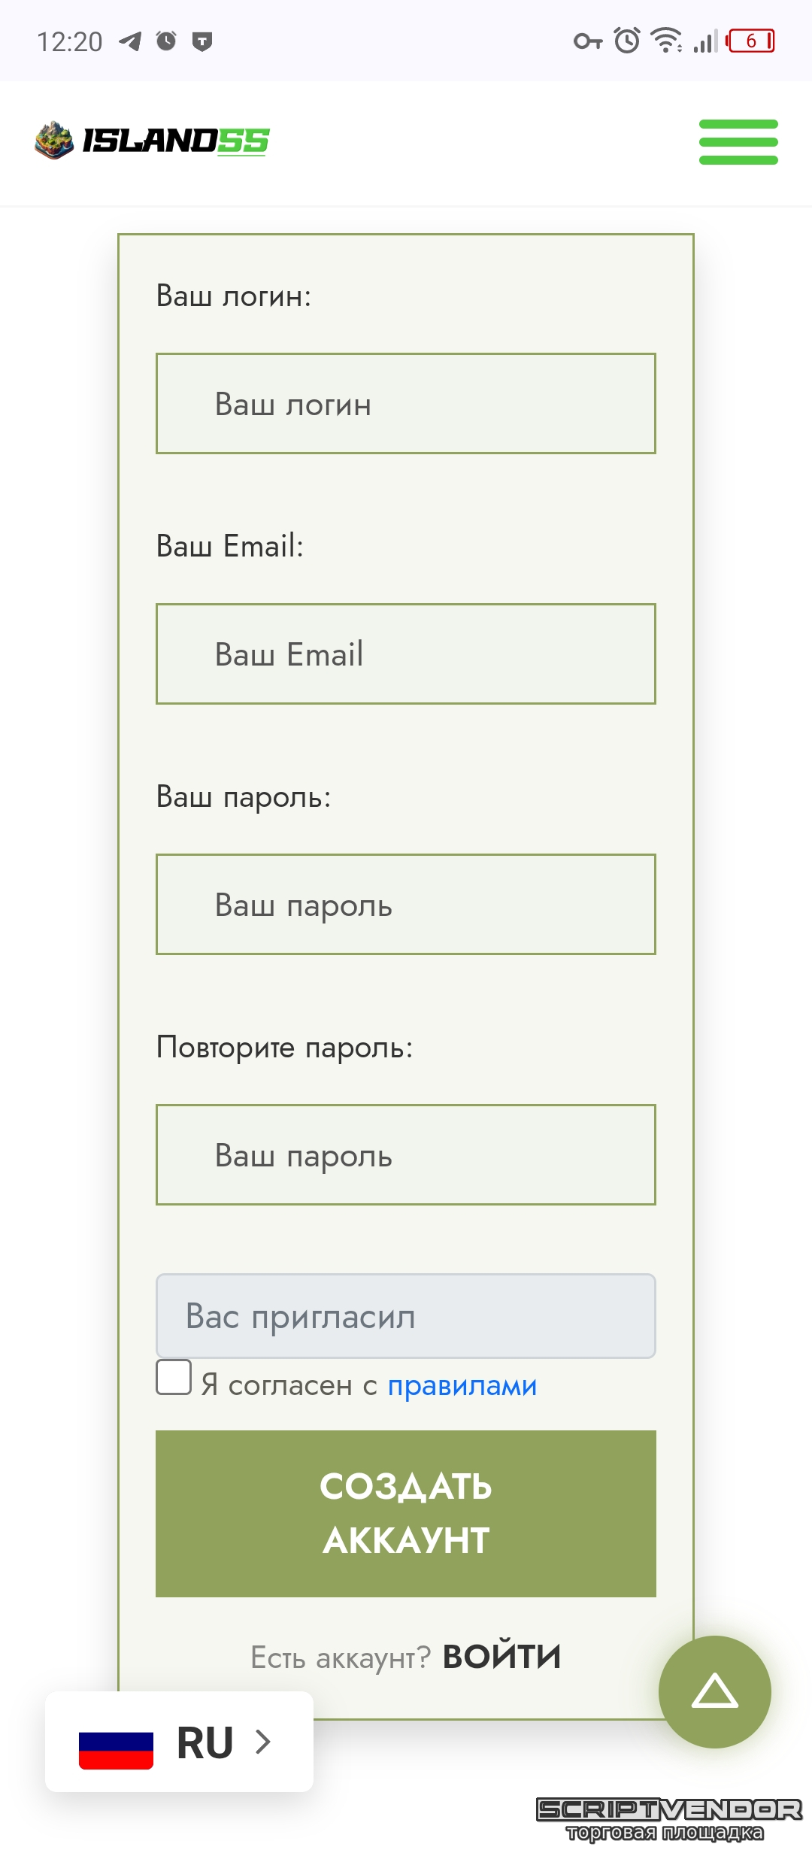The height and width of the screenshot is (1850, 812).
Task: Focus the Ваш Email input field
Action: [x=406, y=654]
